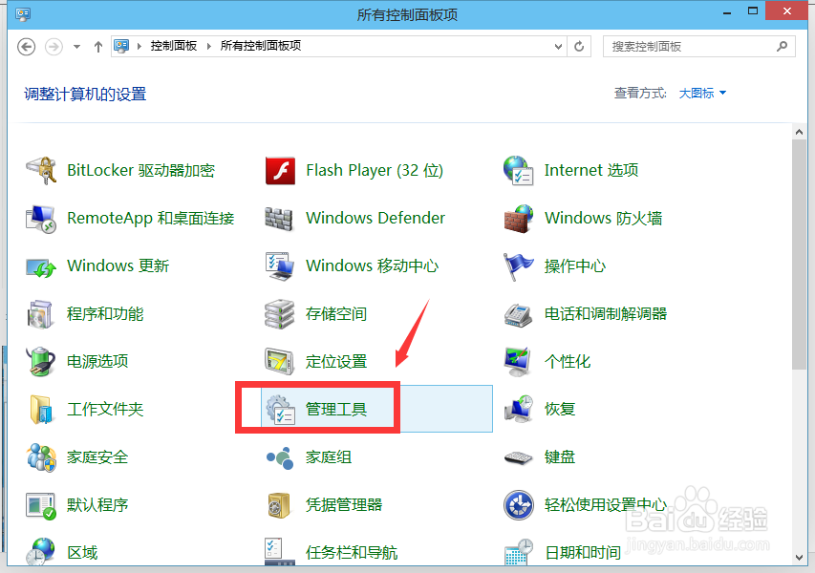Open the 轻松使用设置中心 icon

(x=519, y=505)
